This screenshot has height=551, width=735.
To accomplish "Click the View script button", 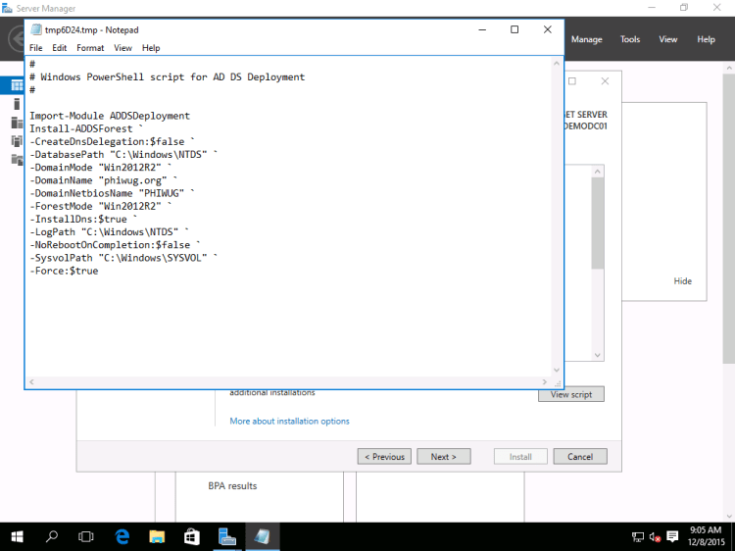I will point(571,394).
